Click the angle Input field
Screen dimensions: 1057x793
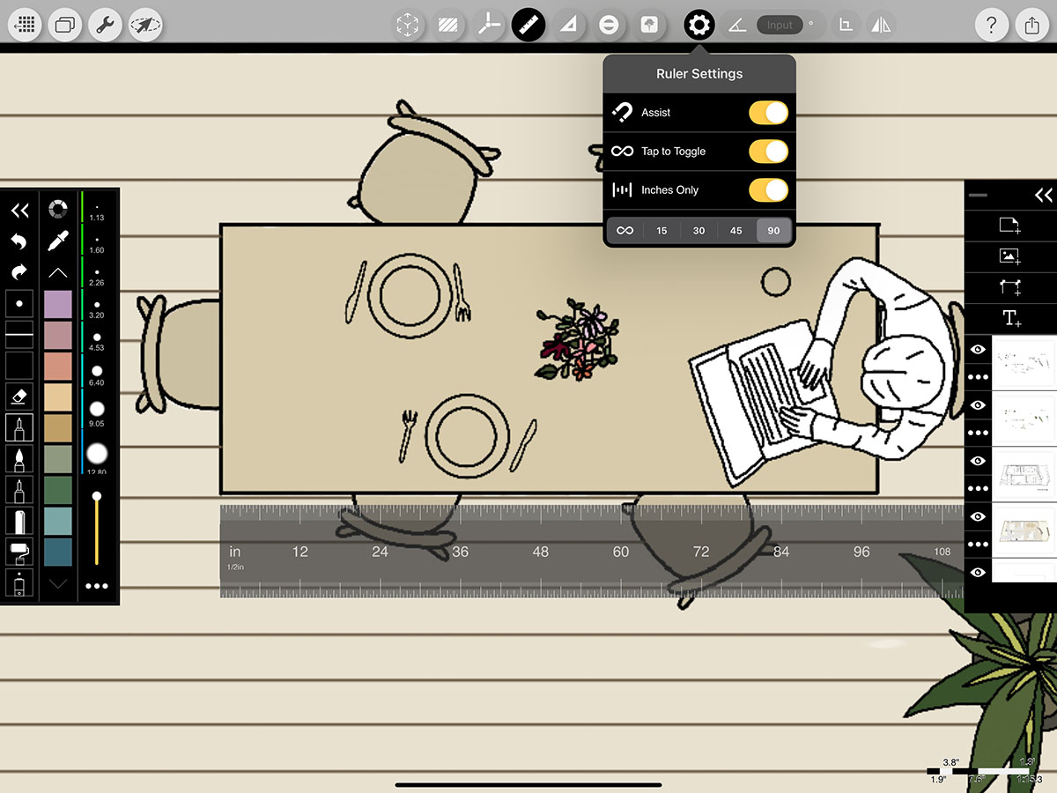click(779, 25)
